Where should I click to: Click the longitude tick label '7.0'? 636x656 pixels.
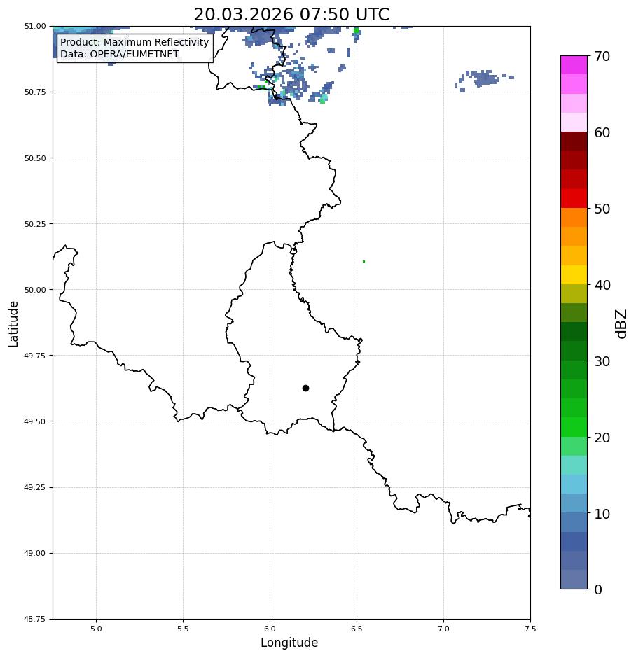(x=444, y=629)
